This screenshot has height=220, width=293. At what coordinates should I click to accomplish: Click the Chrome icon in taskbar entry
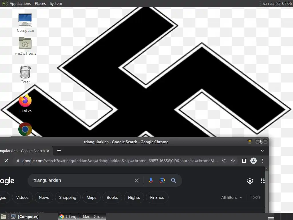click(62, 217)
